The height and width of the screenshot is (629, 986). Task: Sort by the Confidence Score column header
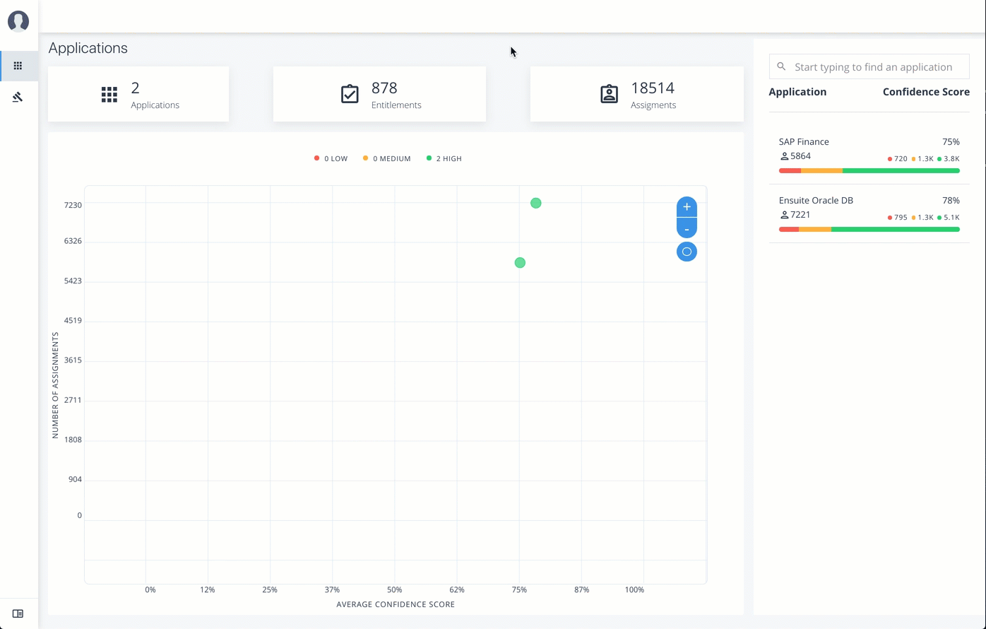(x=925, y=92)
